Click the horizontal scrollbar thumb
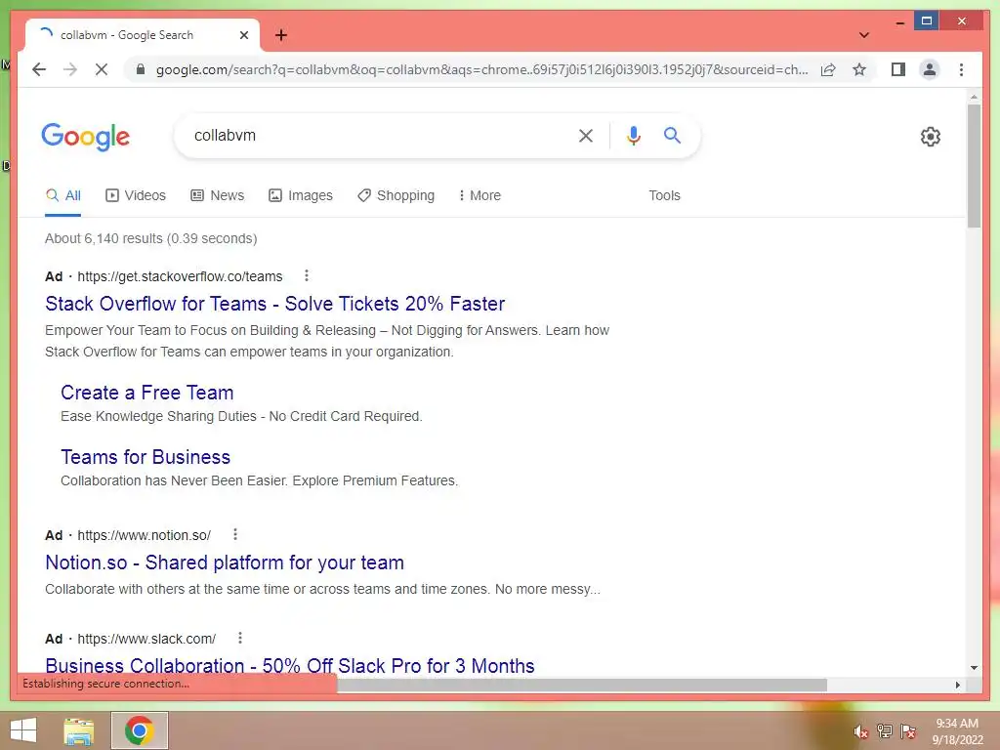The image size is (1000, 750). [x=582, y=685]
